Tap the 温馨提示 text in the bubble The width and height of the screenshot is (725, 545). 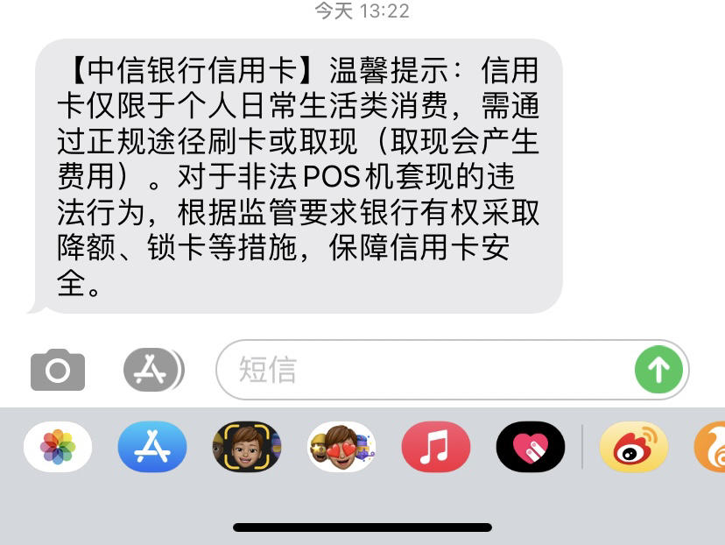389,70
